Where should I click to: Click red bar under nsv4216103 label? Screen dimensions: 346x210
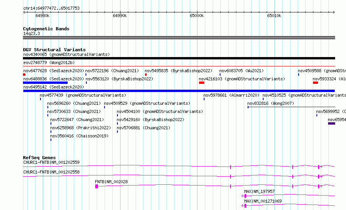(x=201, y=83)
